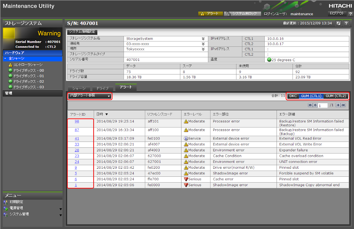The width and height of the screenshot is (354, 229).
Task: Open help icon in the top header bar
Action: click(x=350, y=14)
